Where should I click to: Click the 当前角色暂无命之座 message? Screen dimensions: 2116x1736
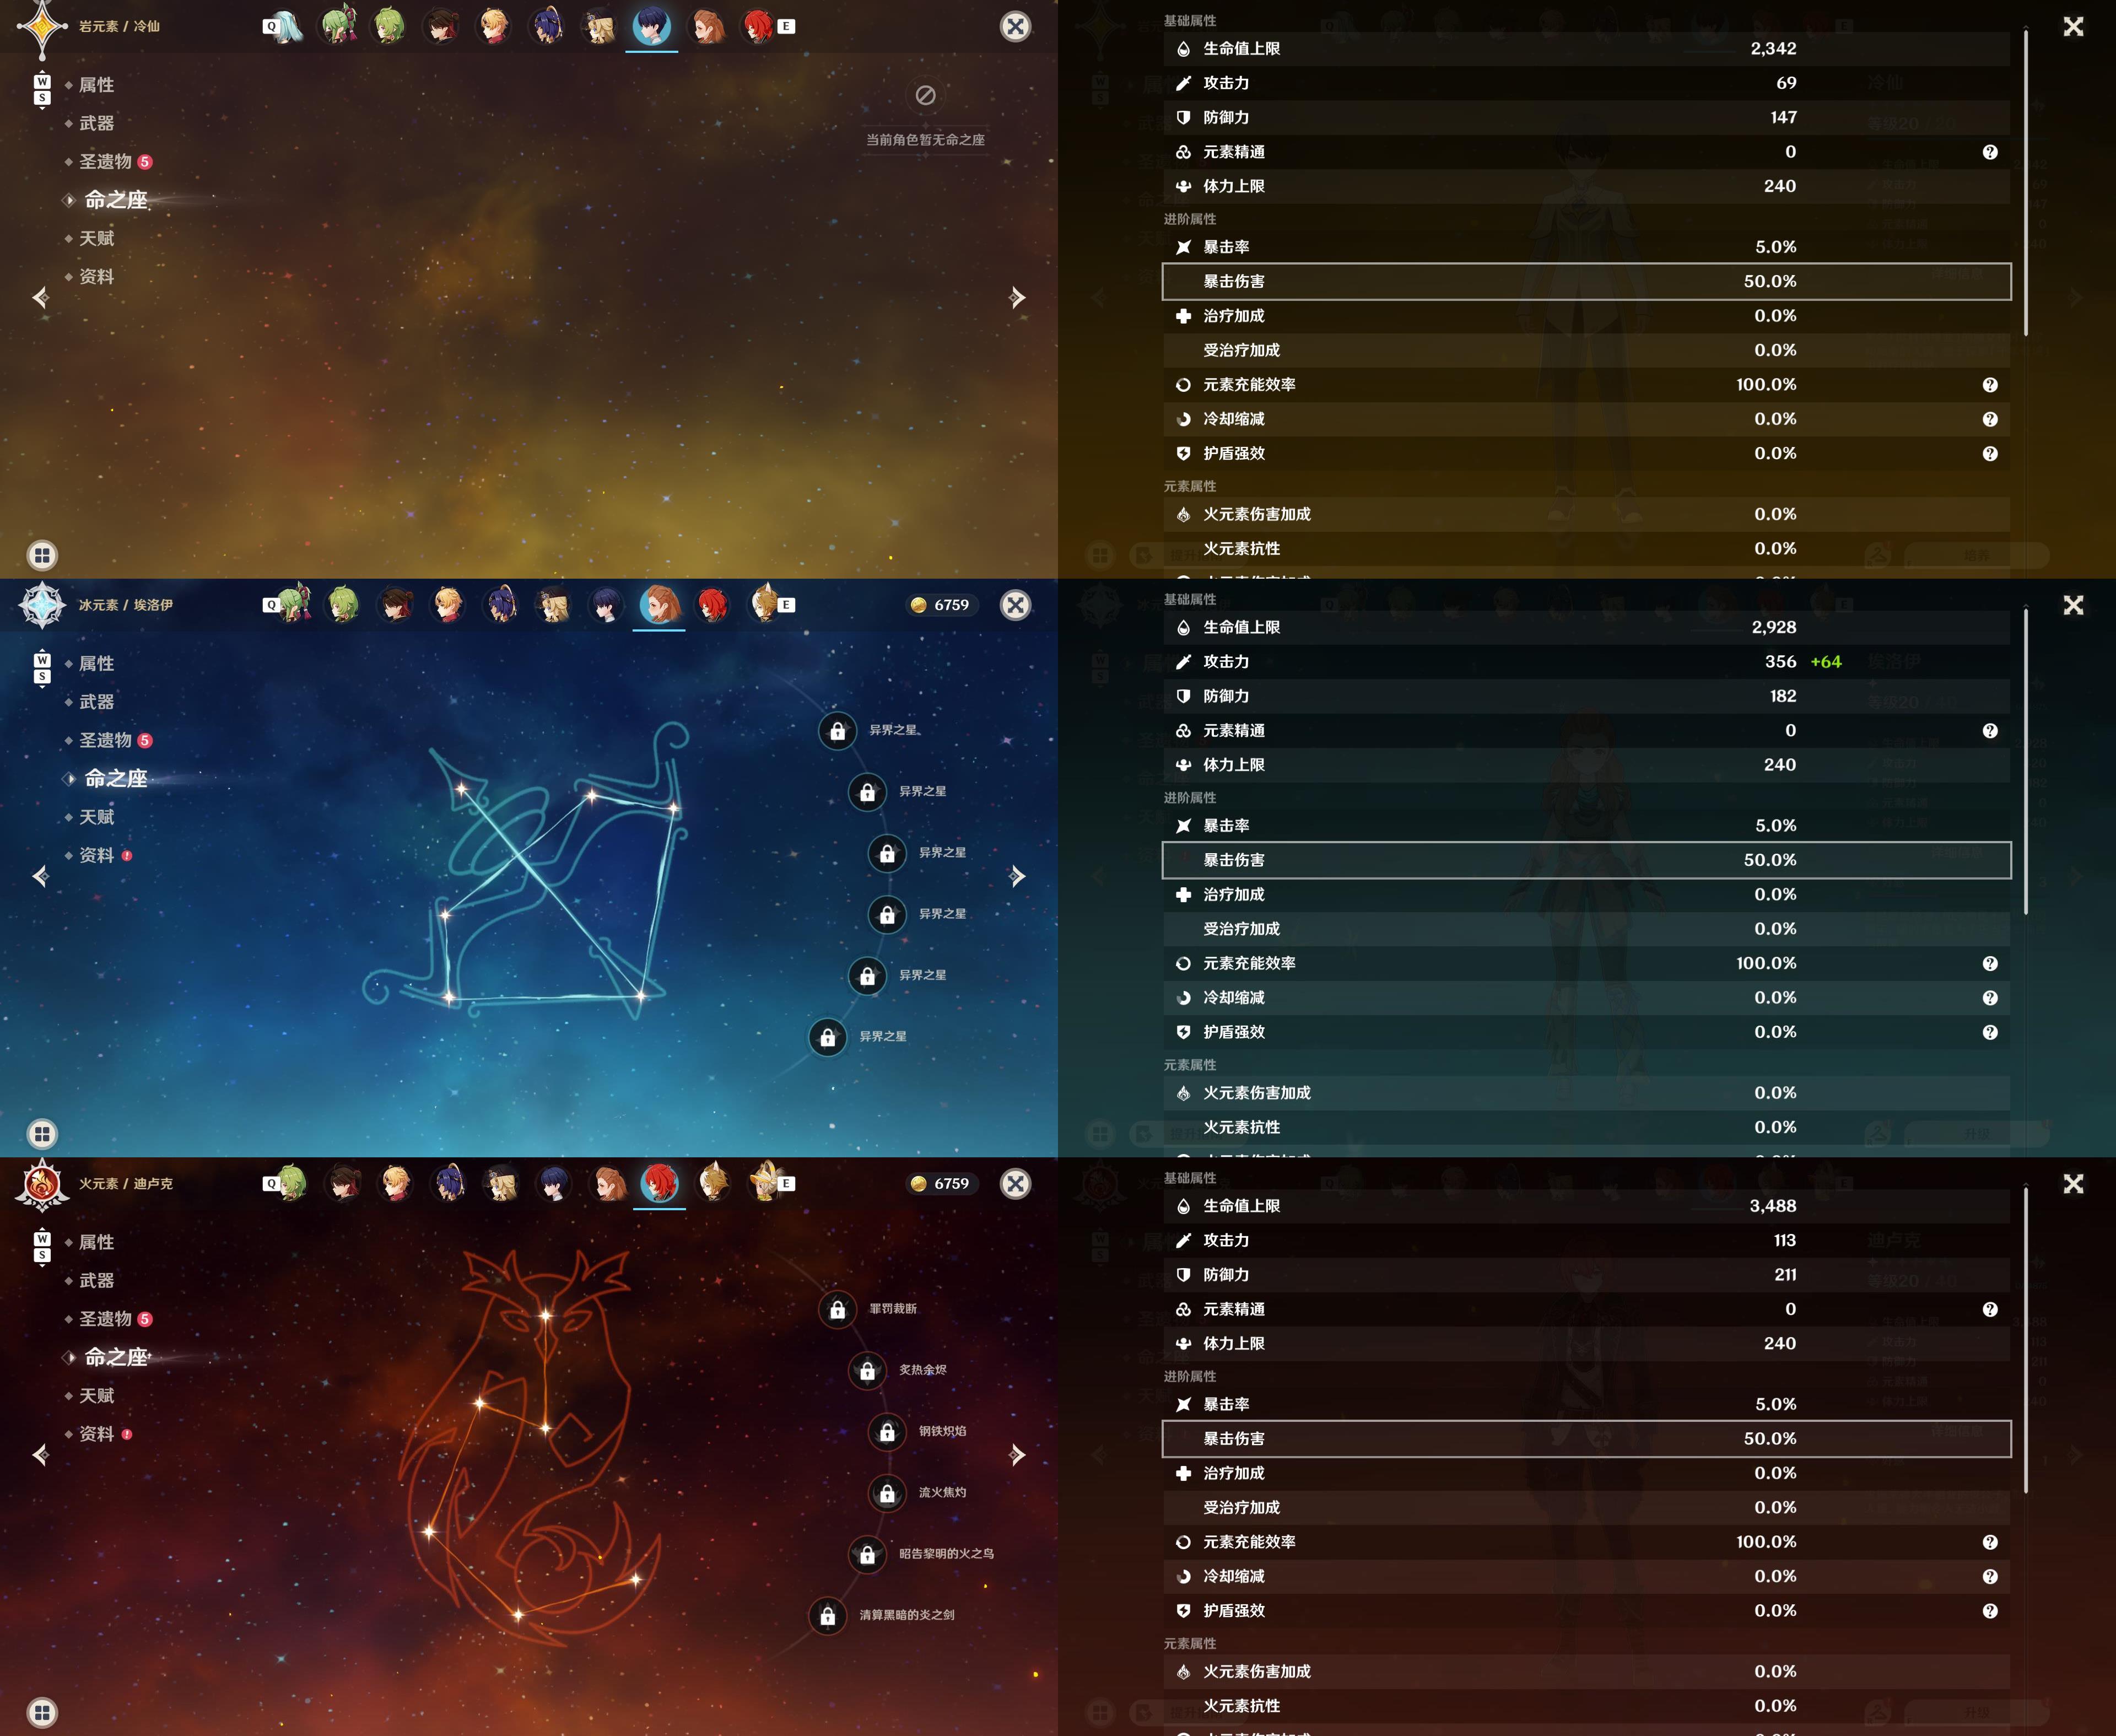point(926,140)
